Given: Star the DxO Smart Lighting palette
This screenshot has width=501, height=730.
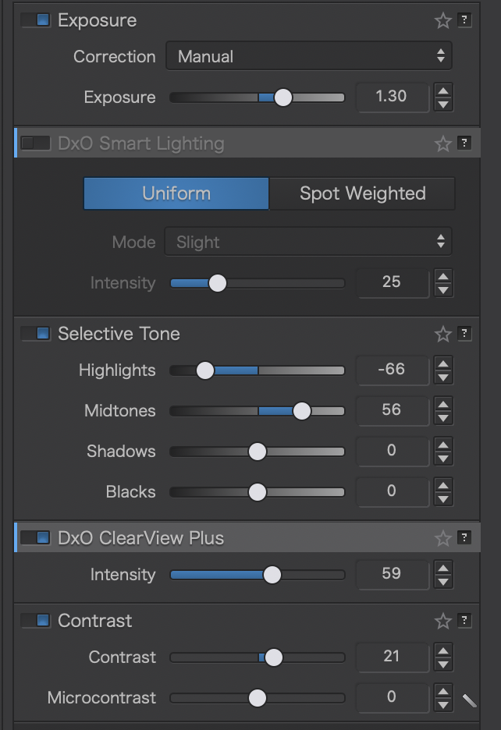Looking at the screenshot, I should coord(443,144).
